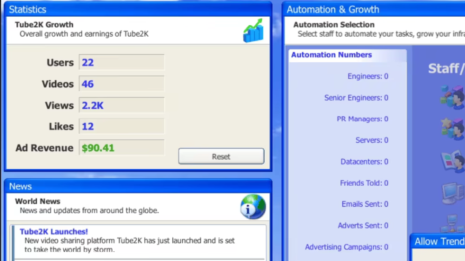
Task: Select the Datacenter network icon
Action: click(452, 224)
